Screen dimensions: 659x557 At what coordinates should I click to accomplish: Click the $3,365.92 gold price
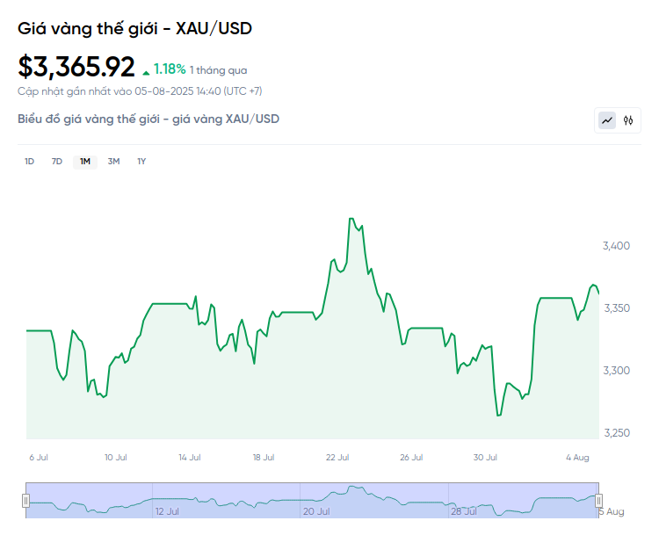[76, 67]
